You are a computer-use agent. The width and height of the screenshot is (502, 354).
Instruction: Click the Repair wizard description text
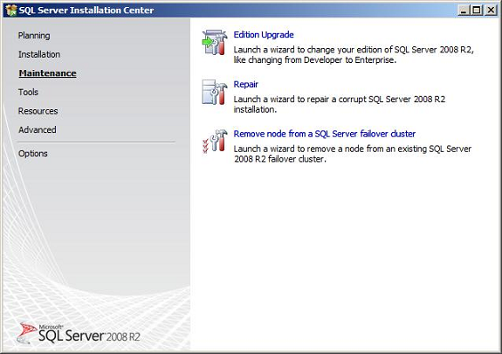tap(340, 104)
